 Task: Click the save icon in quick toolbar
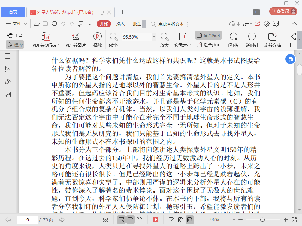click(x=45, y=24)
